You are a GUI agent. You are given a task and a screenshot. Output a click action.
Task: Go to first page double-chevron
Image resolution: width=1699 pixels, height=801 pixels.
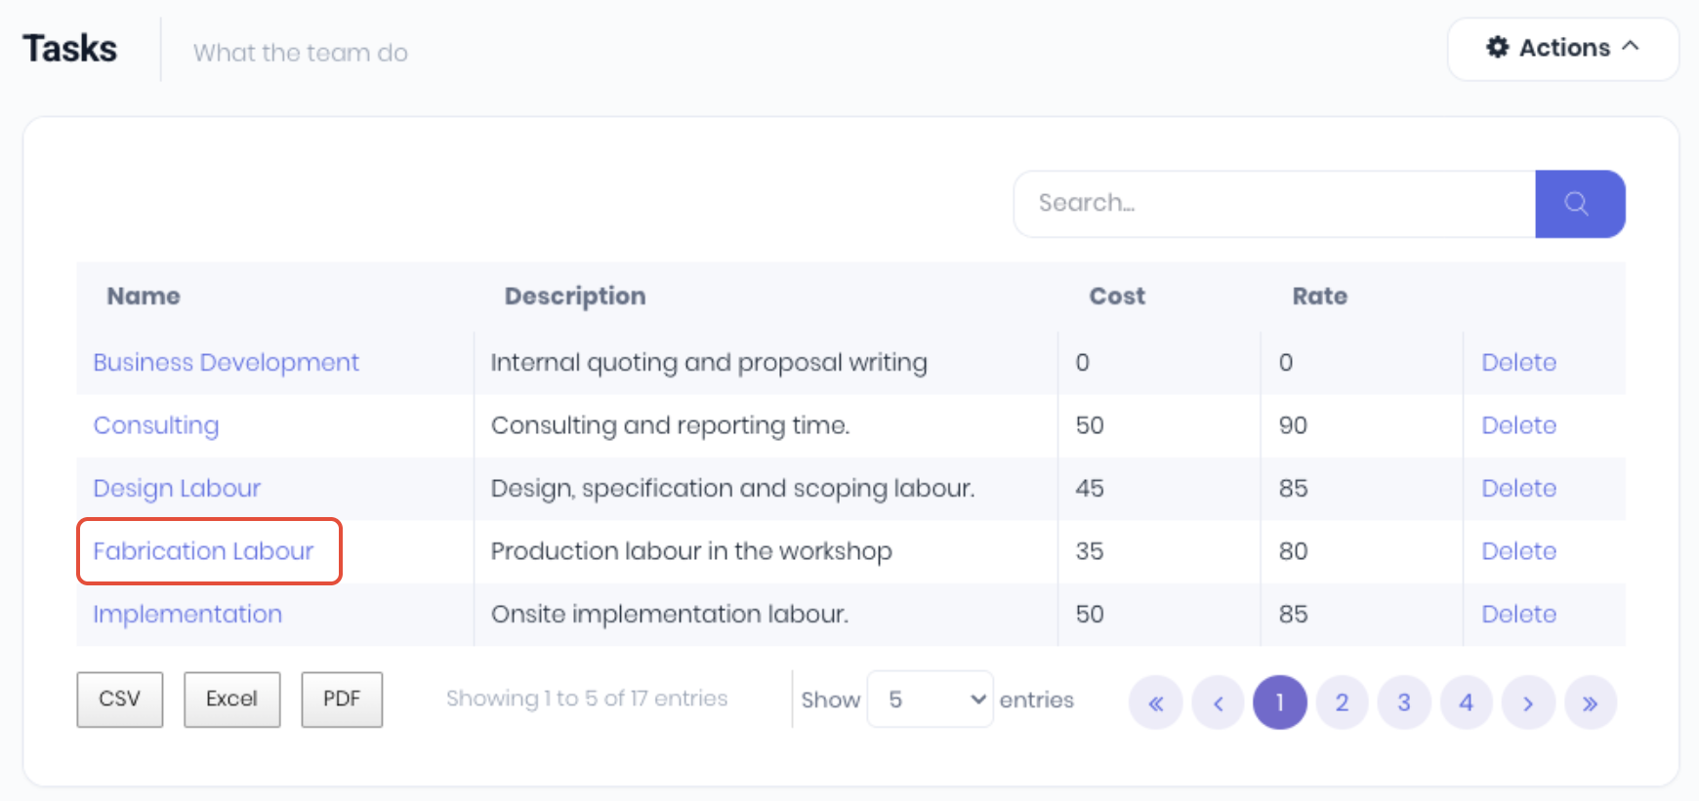point(1155,702)
